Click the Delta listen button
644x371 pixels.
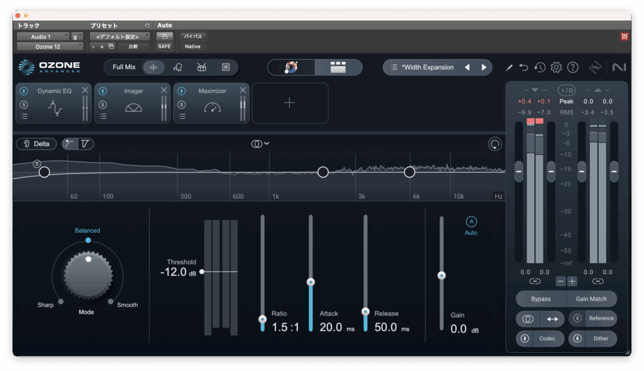(x=36, y=144)
